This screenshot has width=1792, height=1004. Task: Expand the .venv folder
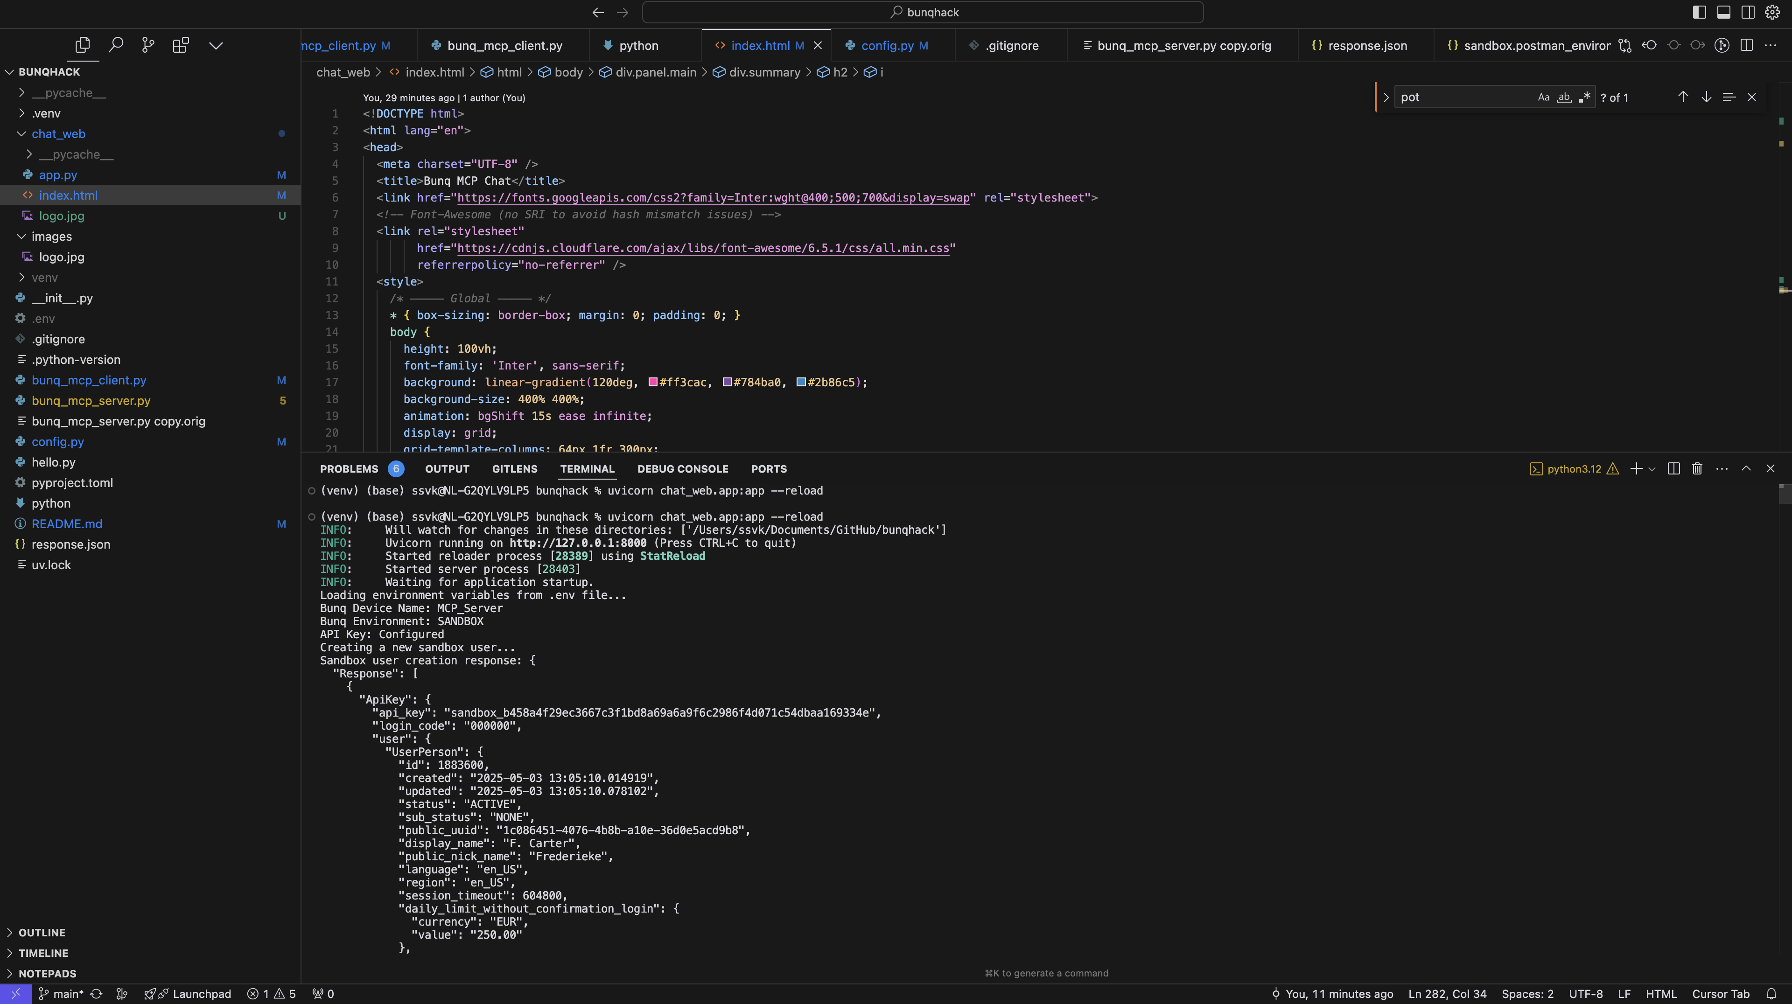21,112
